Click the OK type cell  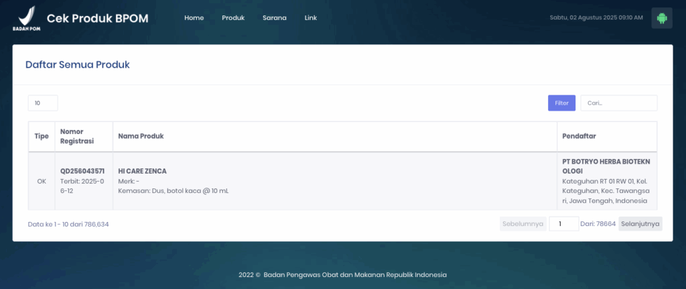tap(42, 181)
